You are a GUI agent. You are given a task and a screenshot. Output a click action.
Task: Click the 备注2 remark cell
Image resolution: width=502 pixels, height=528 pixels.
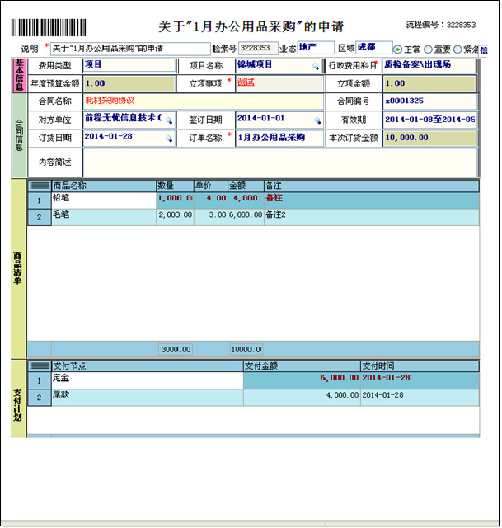tap(372, 218)
